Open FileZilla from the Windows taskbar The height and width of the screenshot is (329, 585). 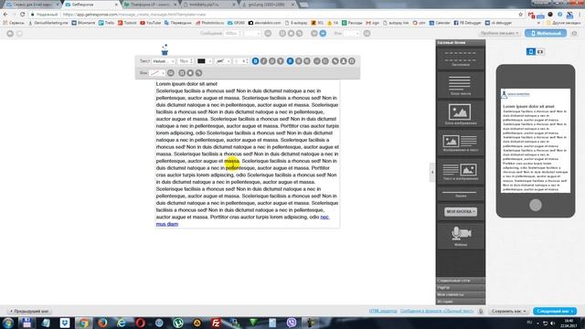216,323
